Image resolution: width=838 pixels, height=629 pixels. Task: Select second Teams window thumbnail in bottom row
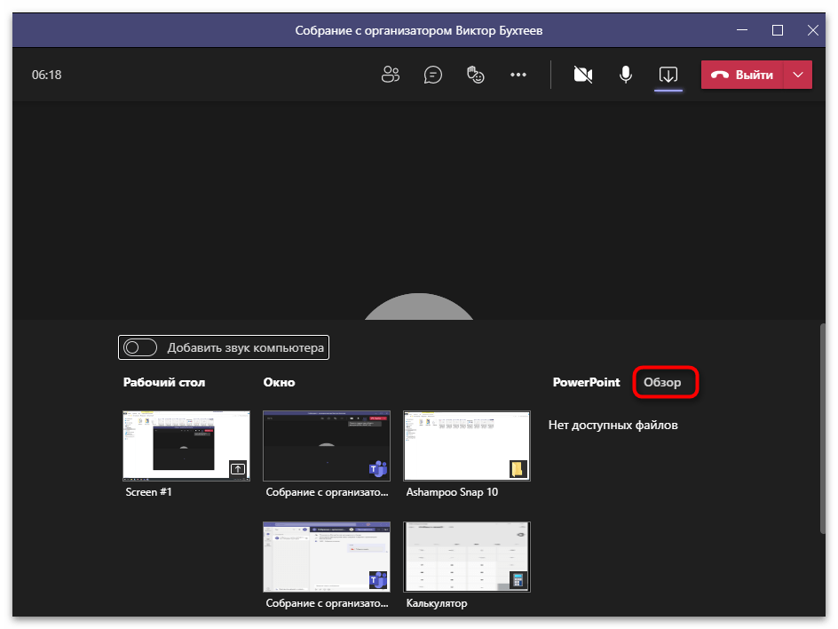tap(327, 557)
